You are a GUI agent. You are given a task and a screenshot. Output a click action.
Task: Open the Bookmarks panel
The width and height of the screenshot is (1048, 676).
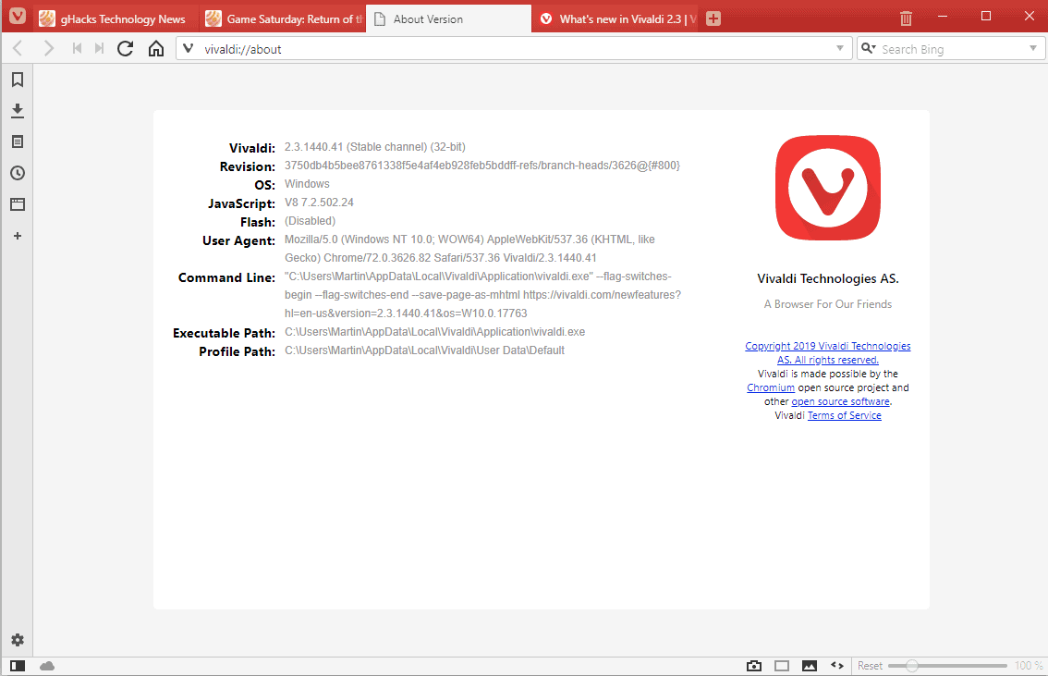click(x=17, y=80)
